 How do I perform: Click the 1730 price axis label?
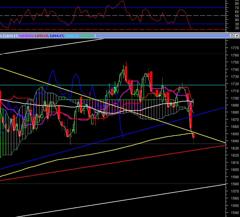(235, 77)
